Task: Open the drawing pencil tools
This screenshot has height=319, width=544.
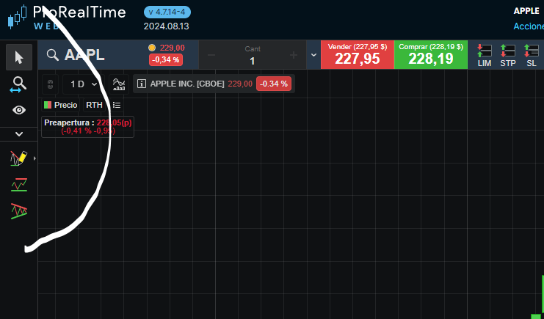Action: [x=19, y=158]
